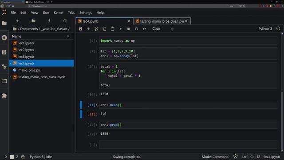Viewport: 284px width, 160px height.
Task: Open the View menu
Action: pos(35,12)
